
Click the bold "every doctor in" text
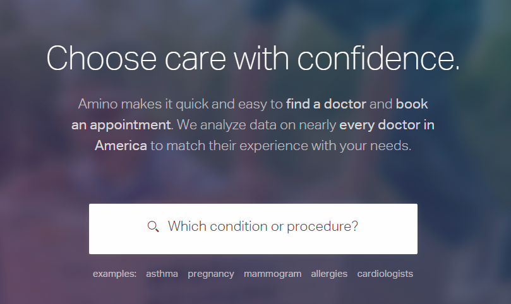point(387,124)
